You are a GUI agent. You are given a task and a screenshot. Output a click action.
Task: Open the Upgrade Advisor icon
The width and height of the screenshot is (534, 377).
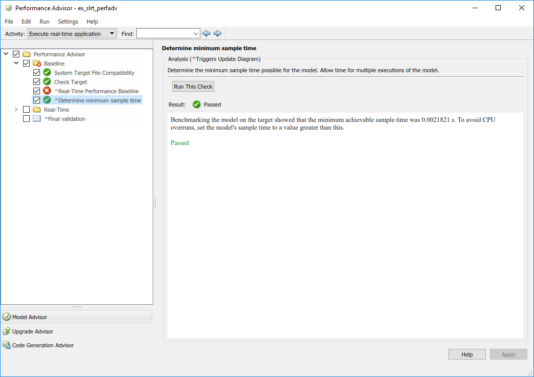pos(7,331)
